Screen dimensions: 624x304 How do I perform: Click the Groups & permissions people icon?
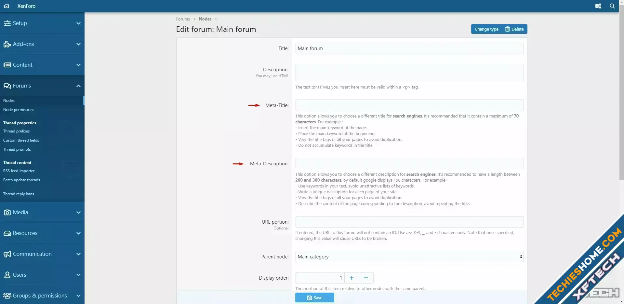point(7,296)
